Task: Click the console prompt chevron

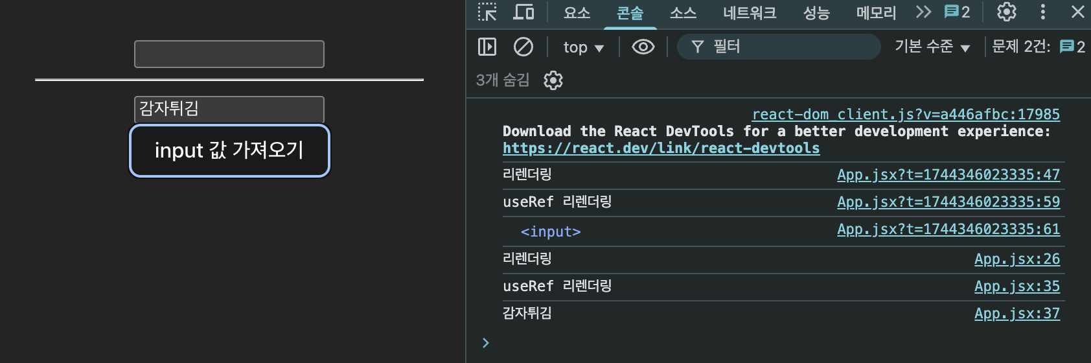Action: [486, 343]
